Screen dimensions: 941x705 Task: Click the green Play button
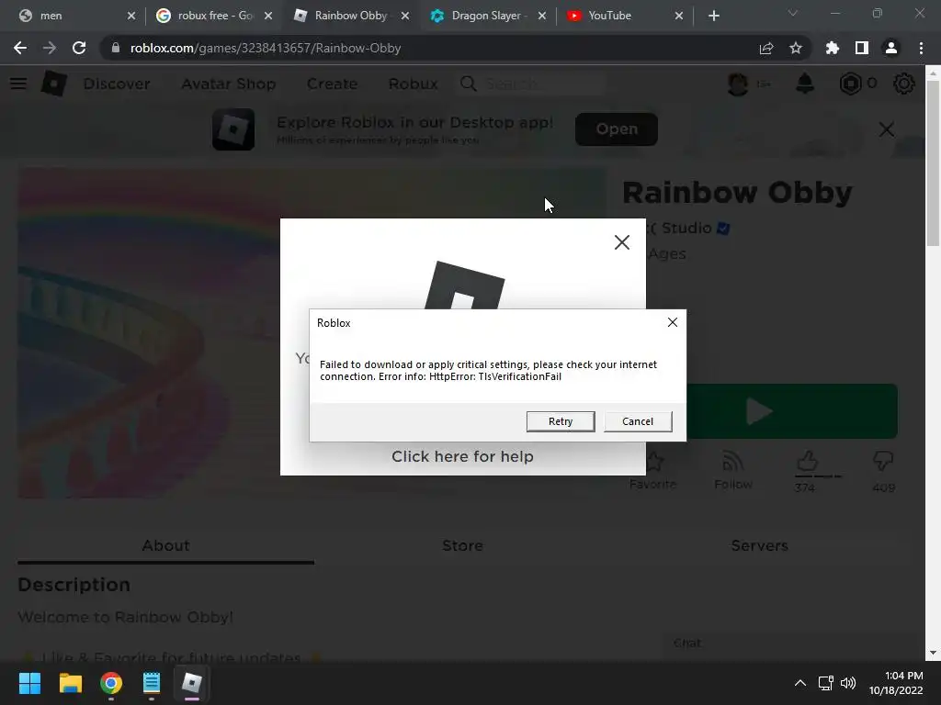coord(792,411)
